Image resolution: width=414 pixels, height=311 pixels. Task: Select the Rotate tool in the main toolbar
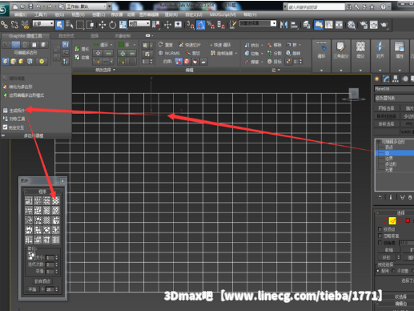(x=113, y=25)
